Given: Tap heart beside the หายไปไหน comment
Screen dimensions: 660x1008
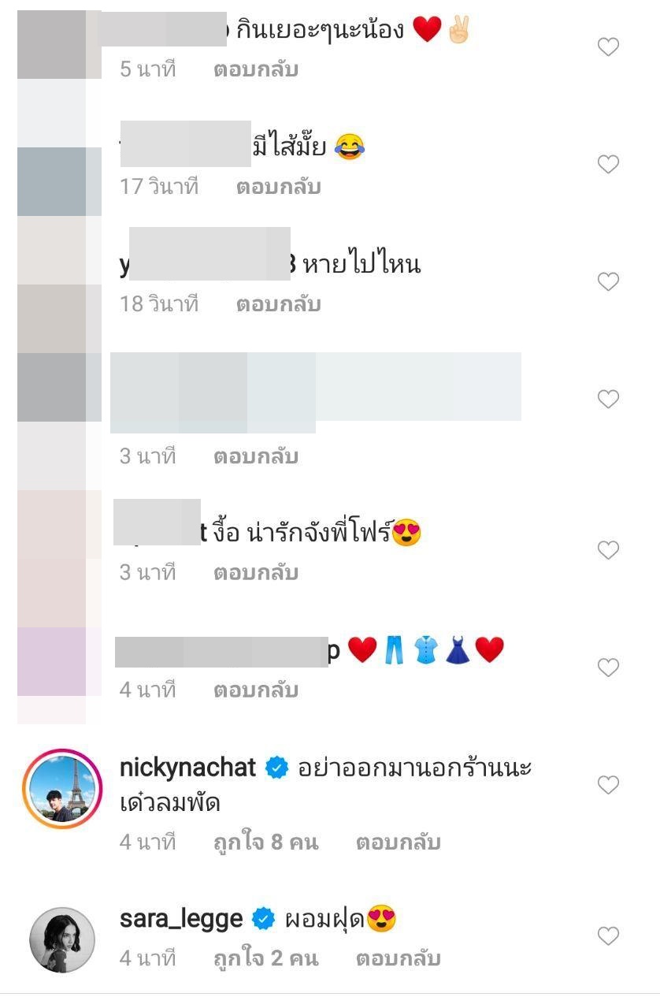Looking at the screenshot, I should tap(608, 281).
